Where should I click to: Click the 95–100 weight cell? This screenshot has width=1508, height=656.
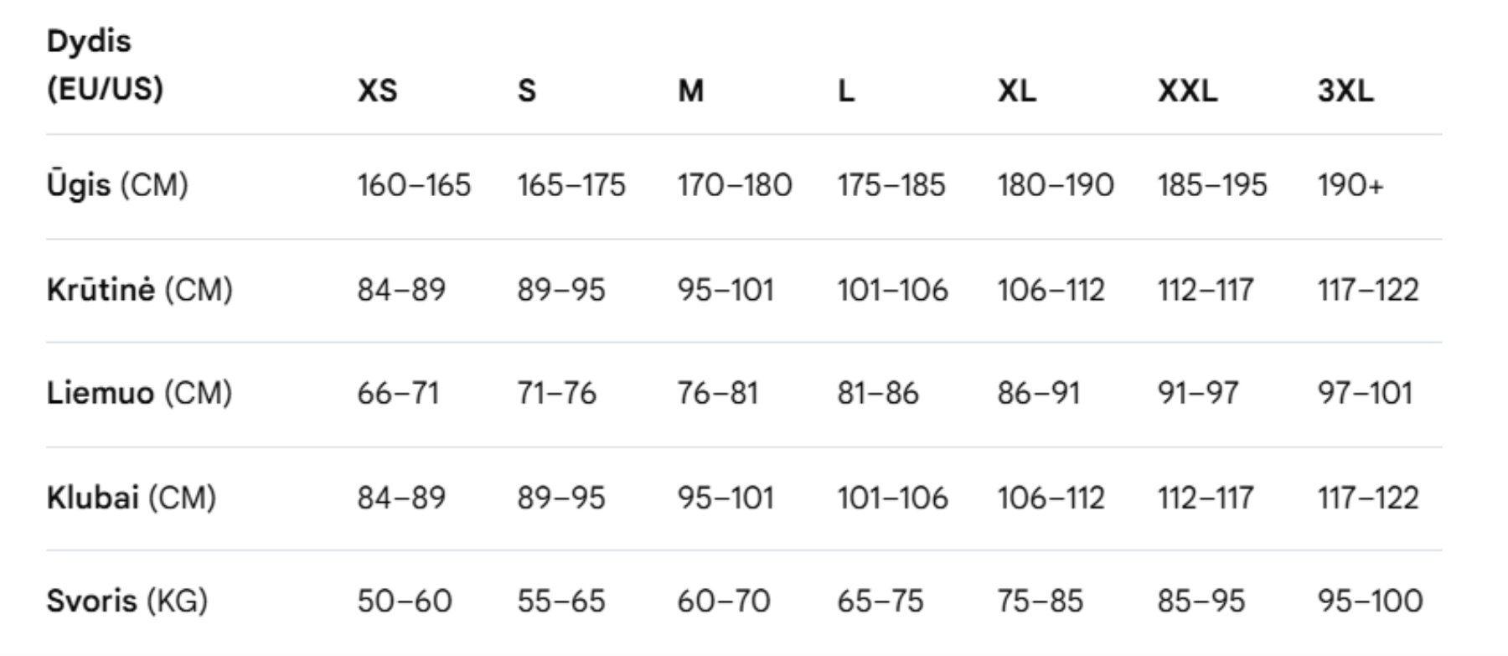[1370, 600]
